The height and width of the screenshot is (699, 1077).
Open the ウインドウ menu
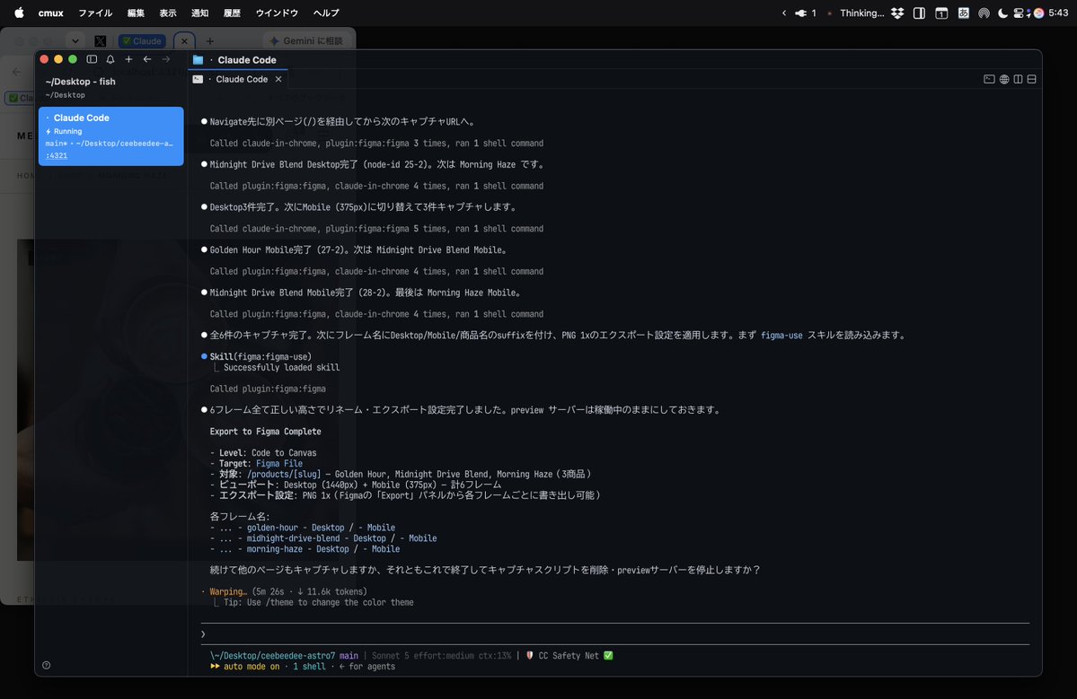click(x=277, y=13)
